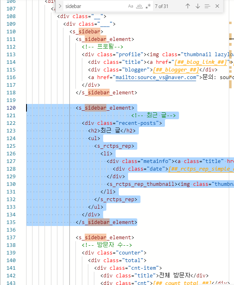Click line number 110

click(11, 32)
